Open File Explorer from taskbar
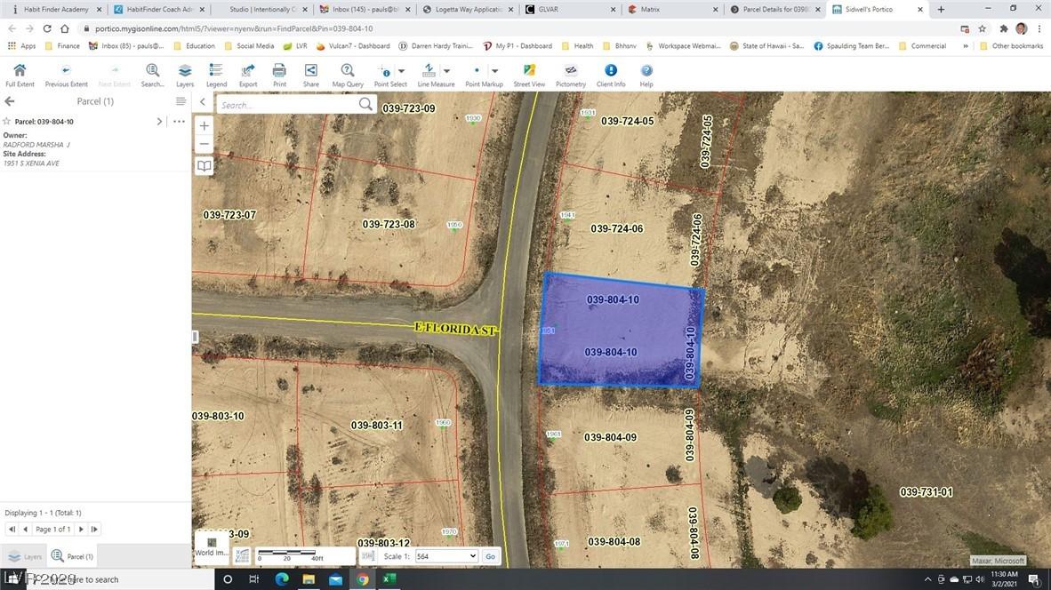This screenshot has height=590, width=1051. [309, 579]
